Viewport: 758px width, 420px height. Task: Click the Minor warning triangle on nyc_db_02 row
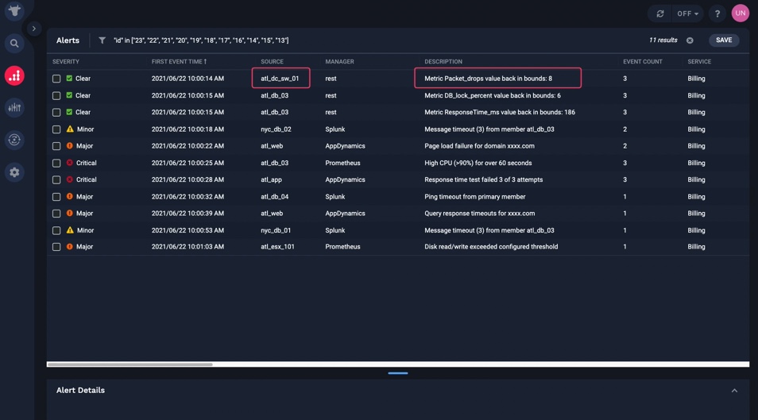pyautogui.click(x=70, y=129)
